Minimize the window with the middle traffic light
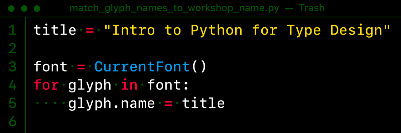The height and width of the screenshot is (133, 401). coord(24,8)
